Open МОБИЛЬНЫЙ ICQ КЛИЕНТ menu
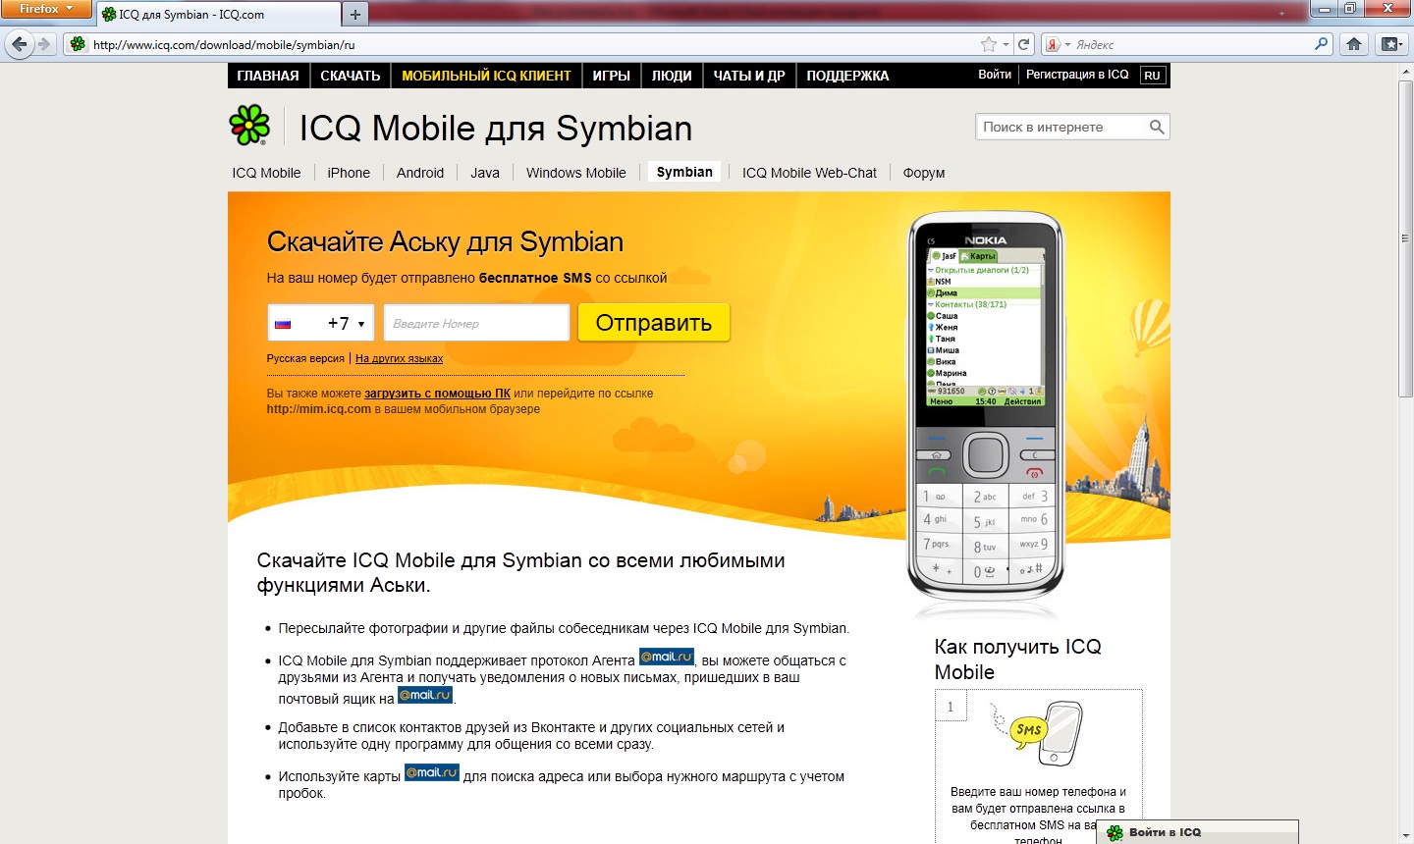Image resolution: width=1414 pixels, height=844 pixels. pyautogui.click(x=486, y=76)
